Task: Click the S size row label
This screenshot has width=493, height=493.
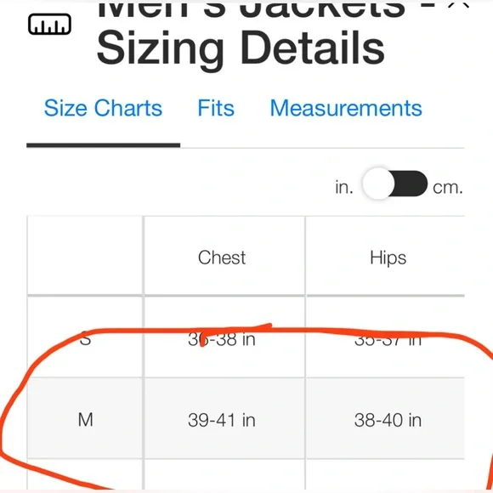Action: (85, 339)
